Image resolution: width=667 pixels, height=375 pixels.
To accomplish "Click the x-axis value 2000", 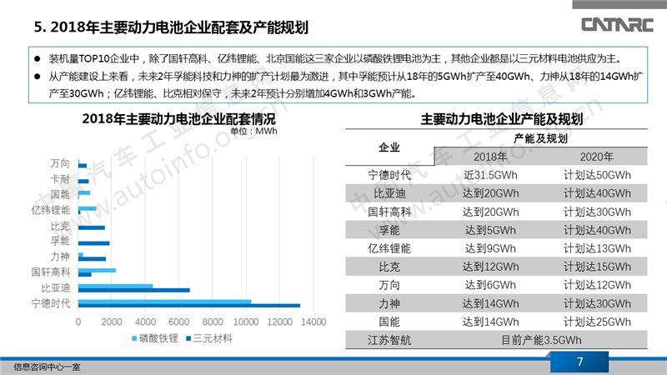I will [112, 322].
